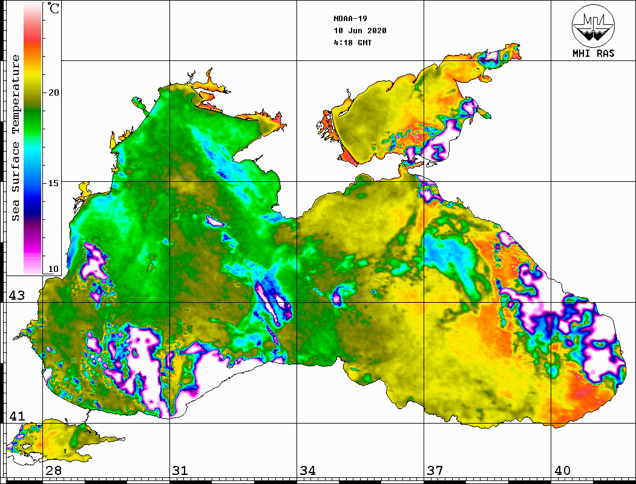Screen dimensions: 636x484
Task: Select the 15 tick on temperature scale
Action: (53, 183)
